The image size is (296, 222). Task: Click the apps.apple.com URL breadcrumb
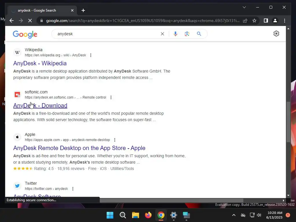pos(67,140)
